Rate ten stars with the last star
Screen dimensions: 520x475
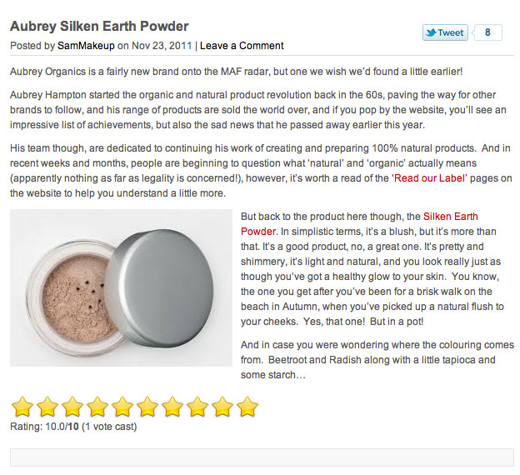tap(247, 407)
